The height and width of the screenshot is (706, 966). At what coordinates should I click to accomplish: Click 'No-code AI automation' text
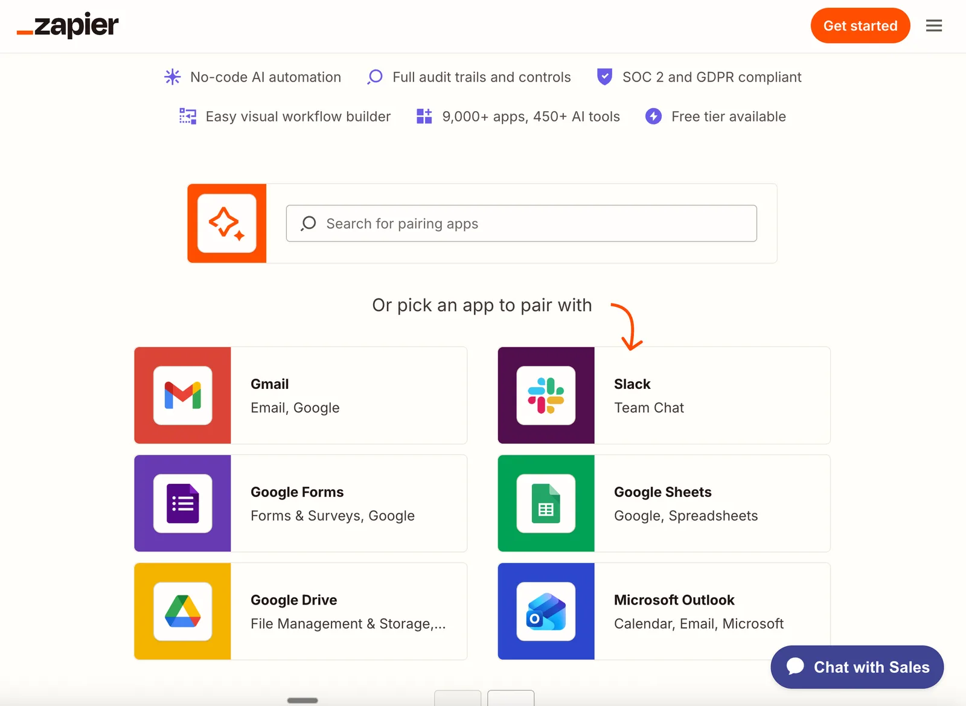click(266, 77)
